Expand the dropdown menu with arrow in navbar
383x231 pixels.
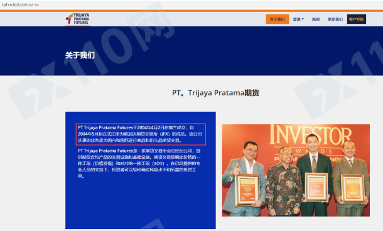pyautogui.click(x=298, y=19)
